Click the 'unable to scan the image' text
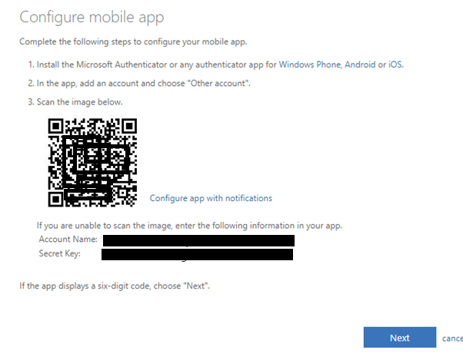 point(189,226)
